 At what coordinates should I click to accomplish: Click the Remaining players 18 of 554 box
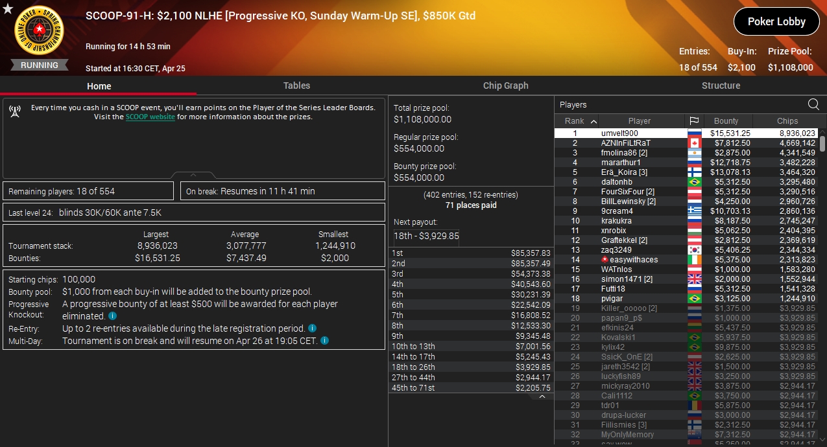(x=88, y=191)
